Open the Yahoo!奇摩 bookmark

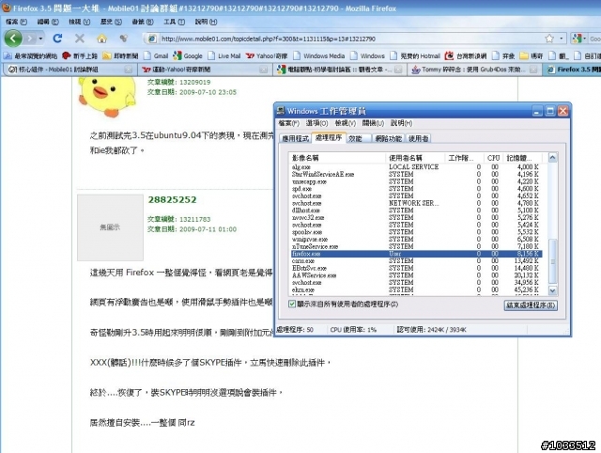pyautogui.click(x=267, y=56)
